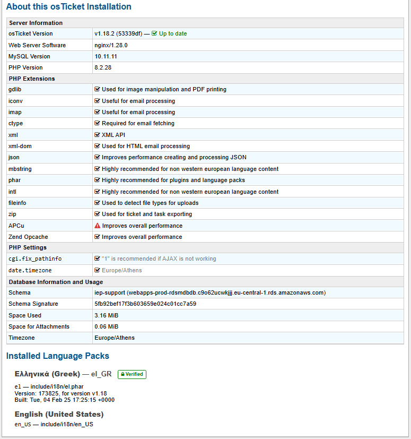Click the Verified badge for Greek pack
The width and height of the screenshot is (411, 439).
click(132, 374)
